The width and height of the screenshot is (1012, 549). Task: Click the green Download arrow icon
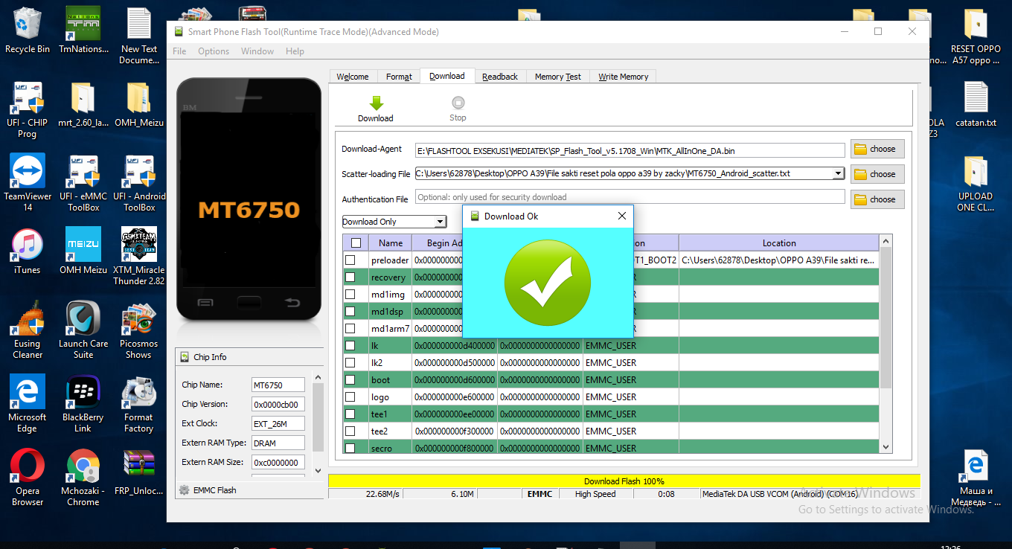click(x=376, y=103)
